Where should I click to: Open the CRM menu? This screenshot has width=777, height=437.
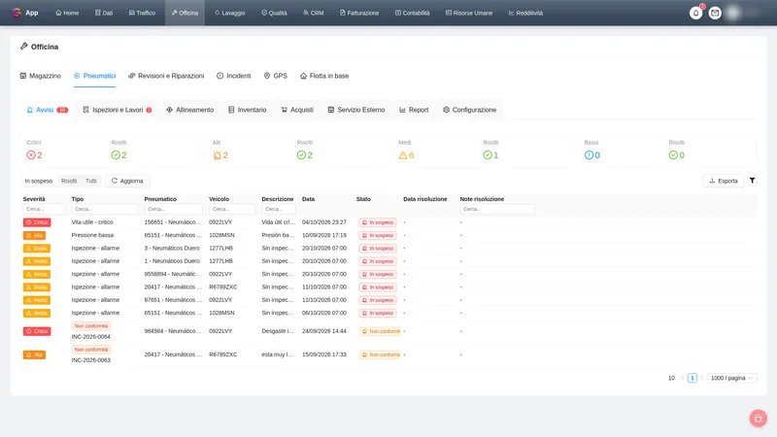click(x=313, y=13)
